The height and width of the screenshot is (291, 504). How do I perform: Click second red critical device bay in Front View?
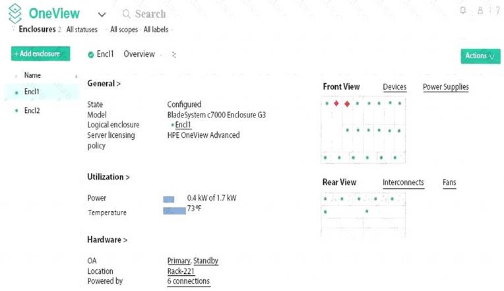pyautogui.click(x=347, y=104)
